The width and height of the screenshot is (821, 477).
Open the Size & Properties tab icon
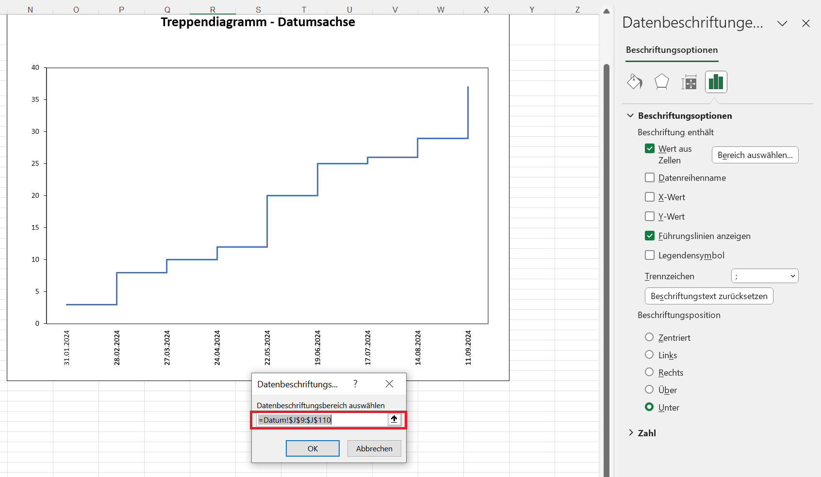689,82
